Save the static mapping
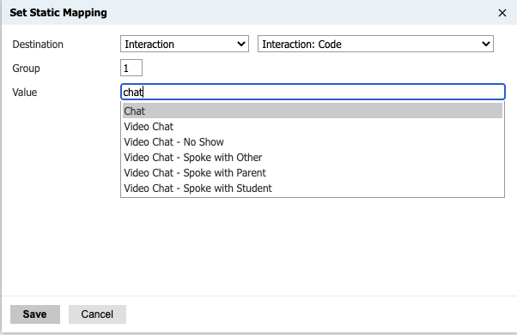517x335 pixels. point(35,314)
